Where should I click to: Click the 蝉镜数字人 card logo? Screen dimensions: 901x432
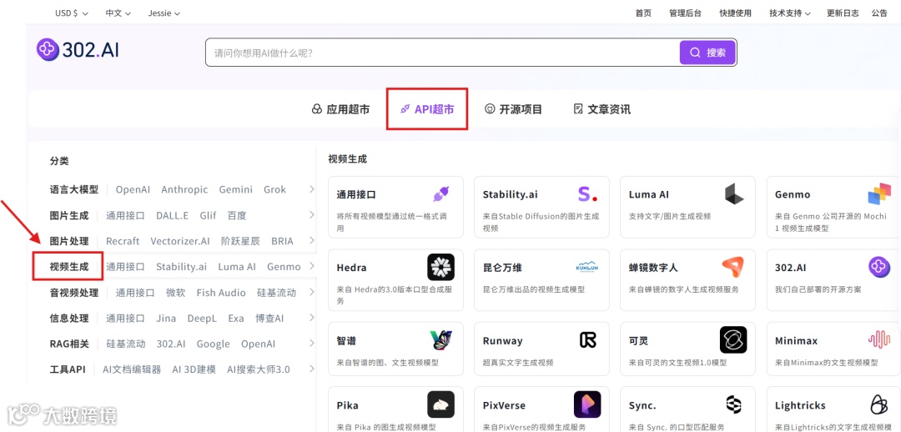(x=734, y=267)
